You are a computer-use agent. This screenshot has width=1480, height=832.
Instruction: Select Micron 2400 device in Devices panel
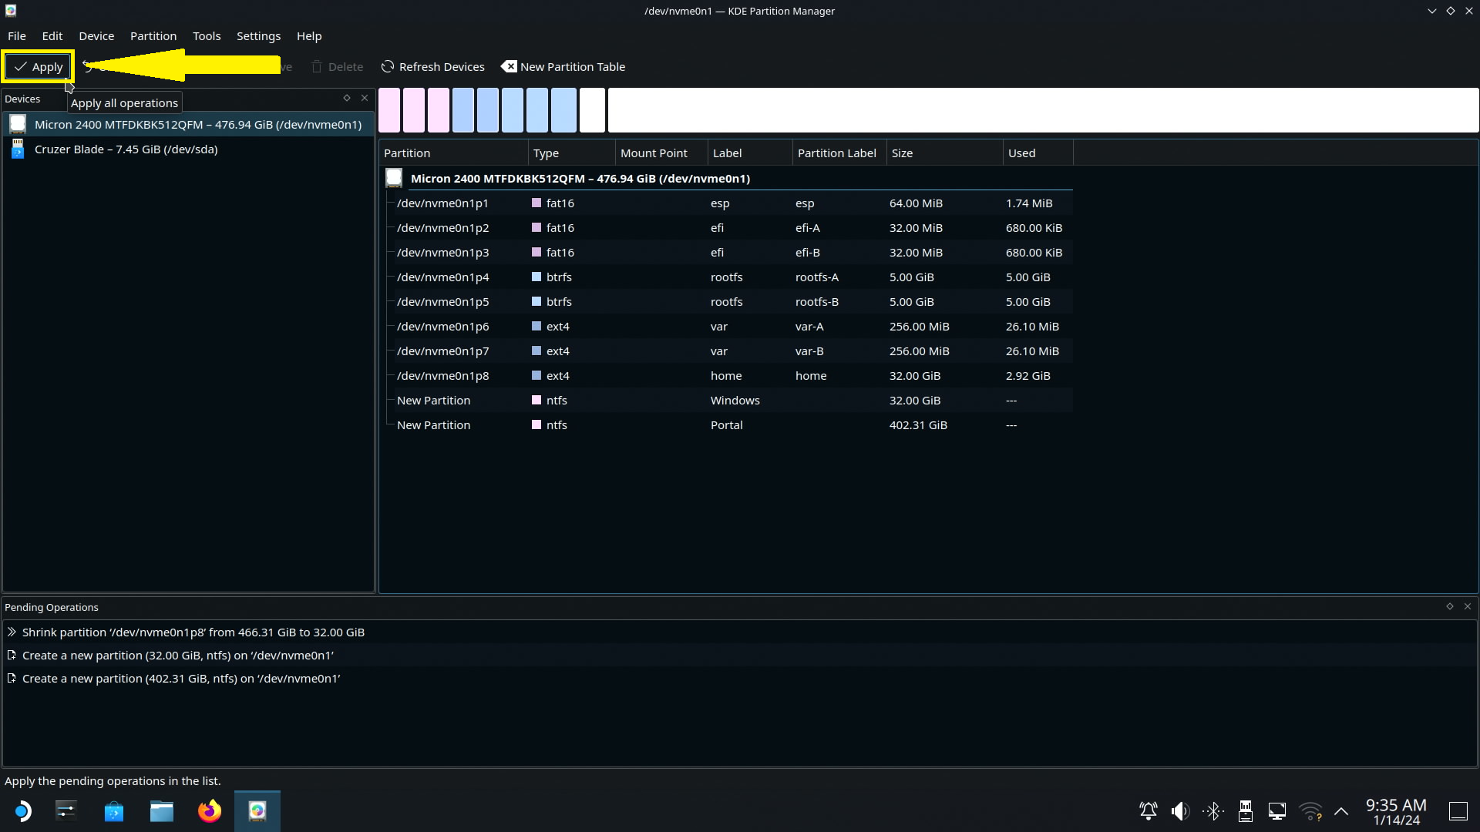click(197, 125)
